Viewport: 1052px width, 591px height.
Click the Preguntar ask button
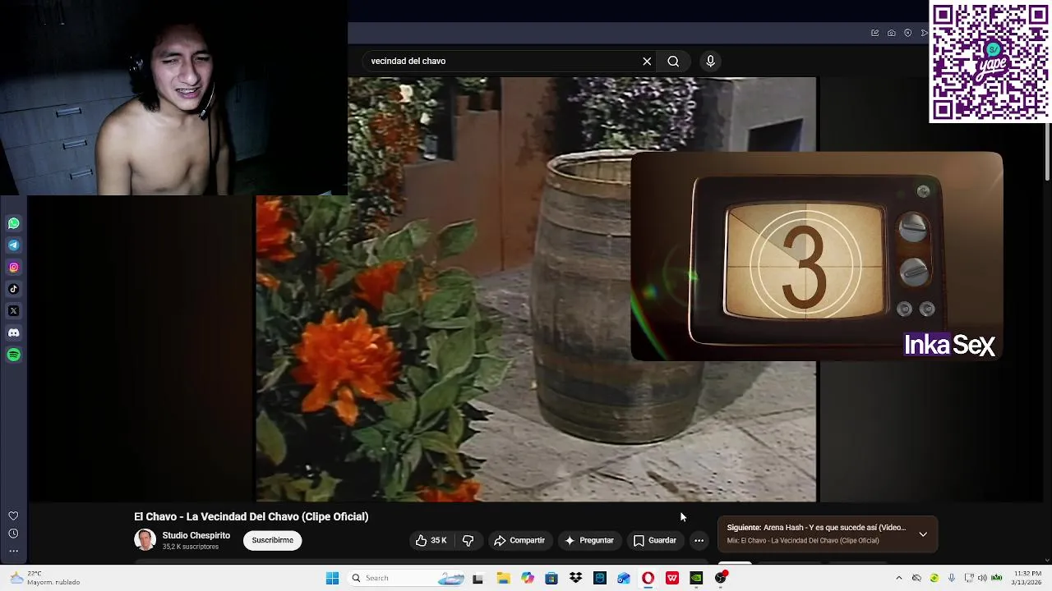pyautogui.click(x=588, y=540)
